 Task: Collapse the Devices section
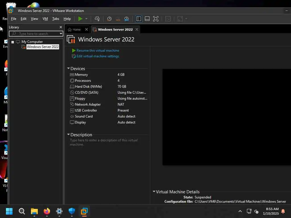click(68, 68)
